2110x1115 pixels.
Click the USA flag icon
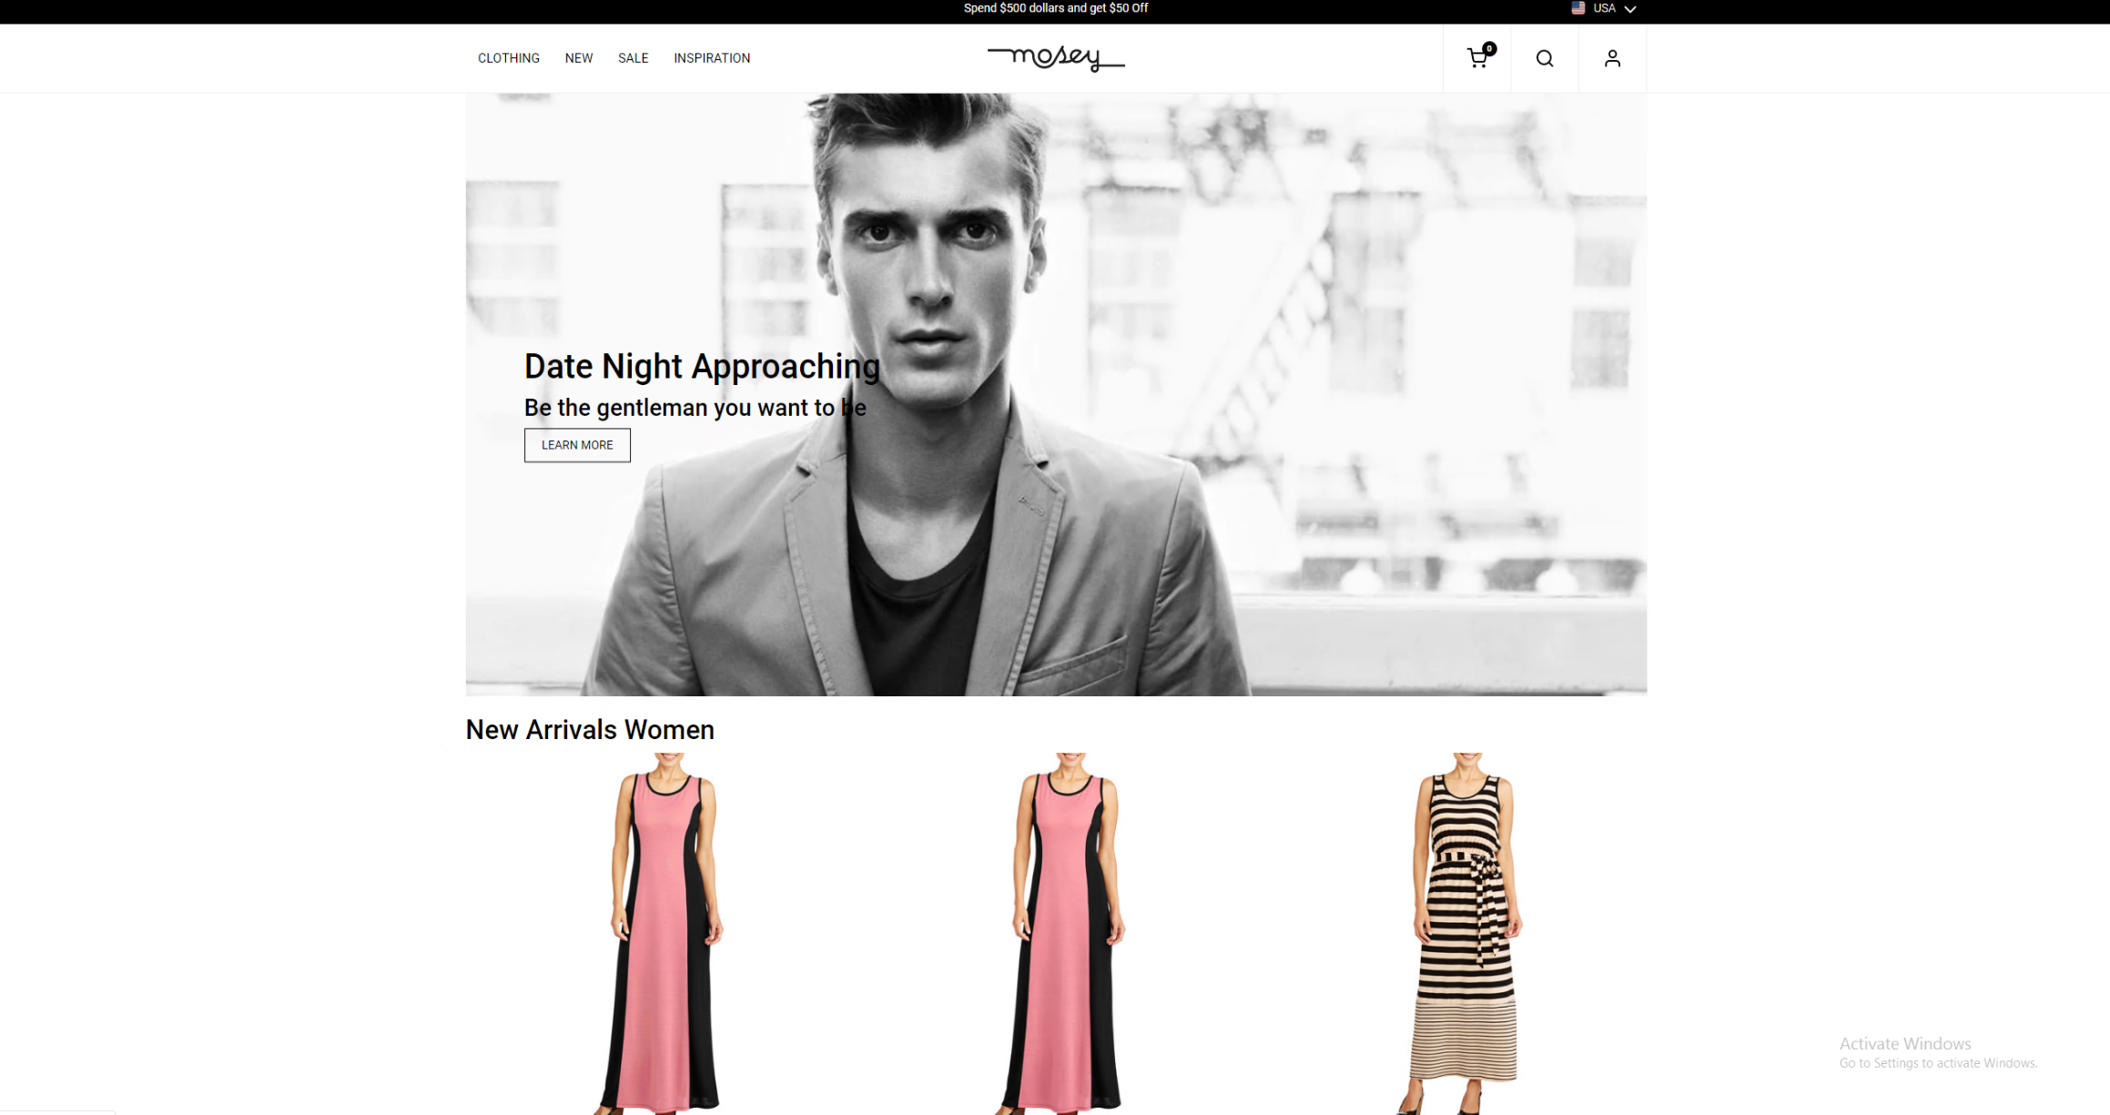coord(1577,8)
